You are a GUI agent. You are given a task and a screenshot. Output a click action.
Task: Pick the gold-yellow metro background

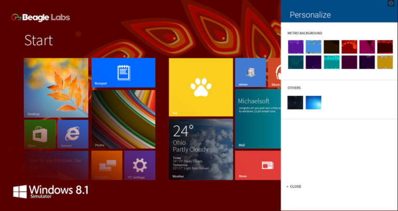point(385,62)
